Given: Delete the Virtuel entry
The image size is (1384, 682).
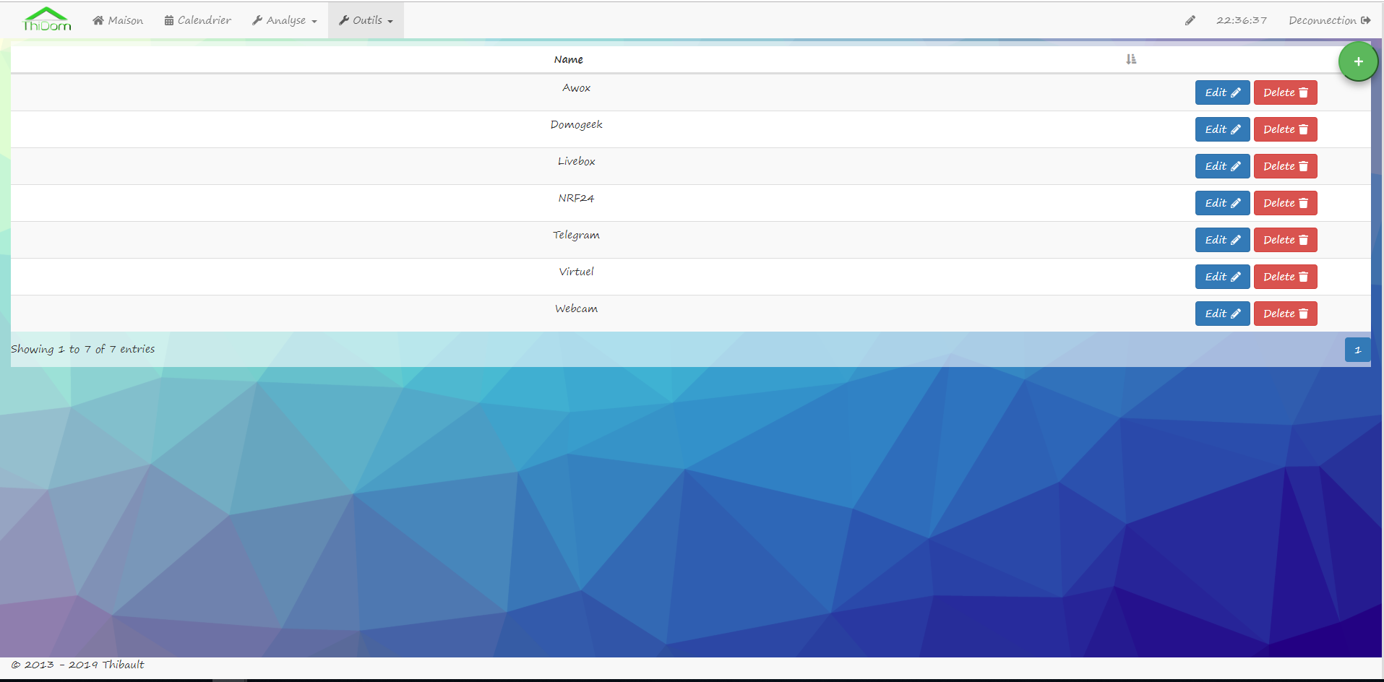Looking at the screenshot, I should (x=1285, y=277).
